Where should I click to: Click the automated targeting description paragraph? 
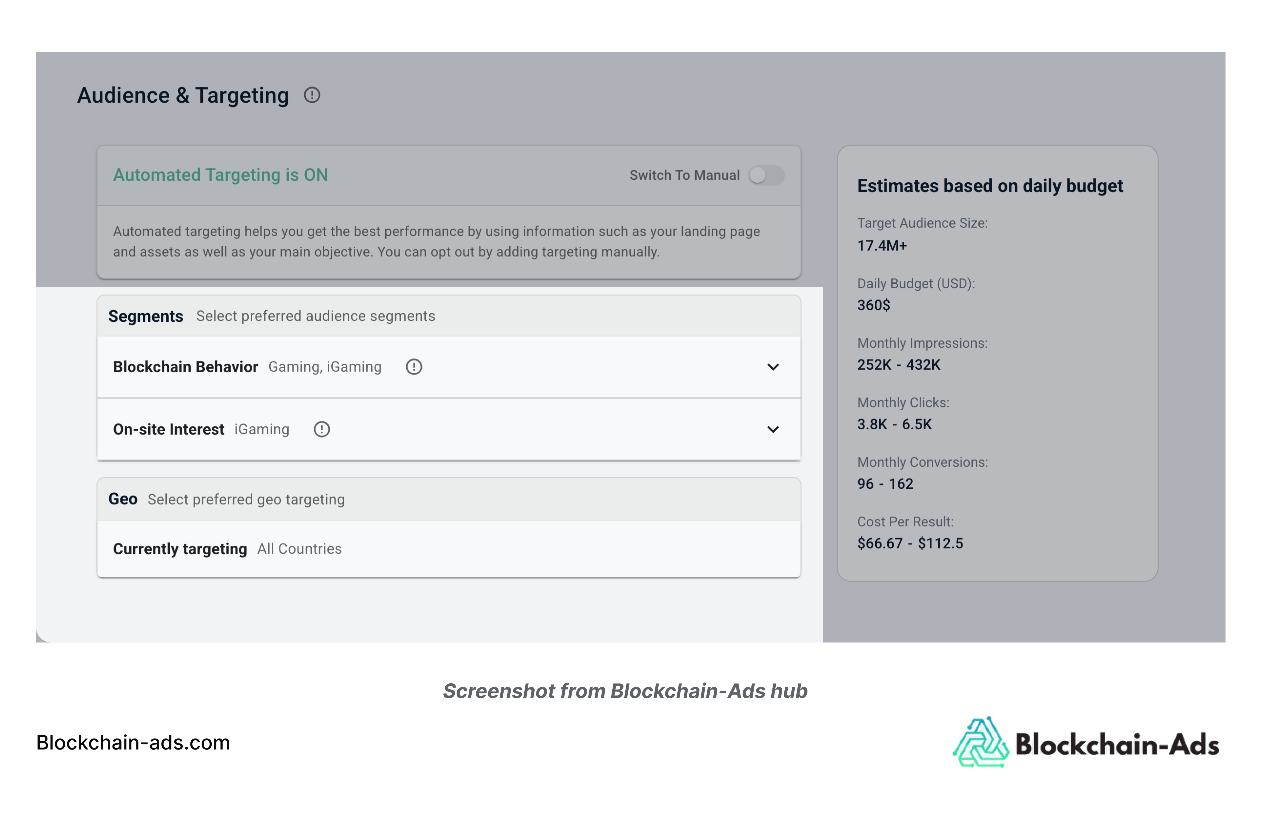436,241
